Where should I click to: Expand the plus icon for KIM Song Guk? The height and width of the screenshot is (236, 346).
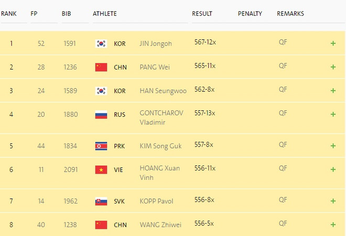[333, 146]
